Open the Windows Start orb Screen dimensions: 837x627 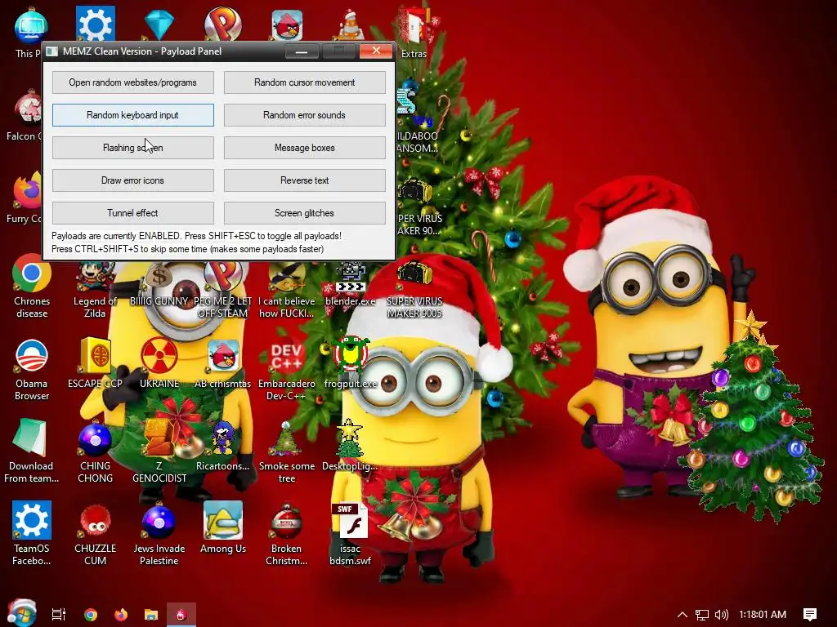pos(21,613)
